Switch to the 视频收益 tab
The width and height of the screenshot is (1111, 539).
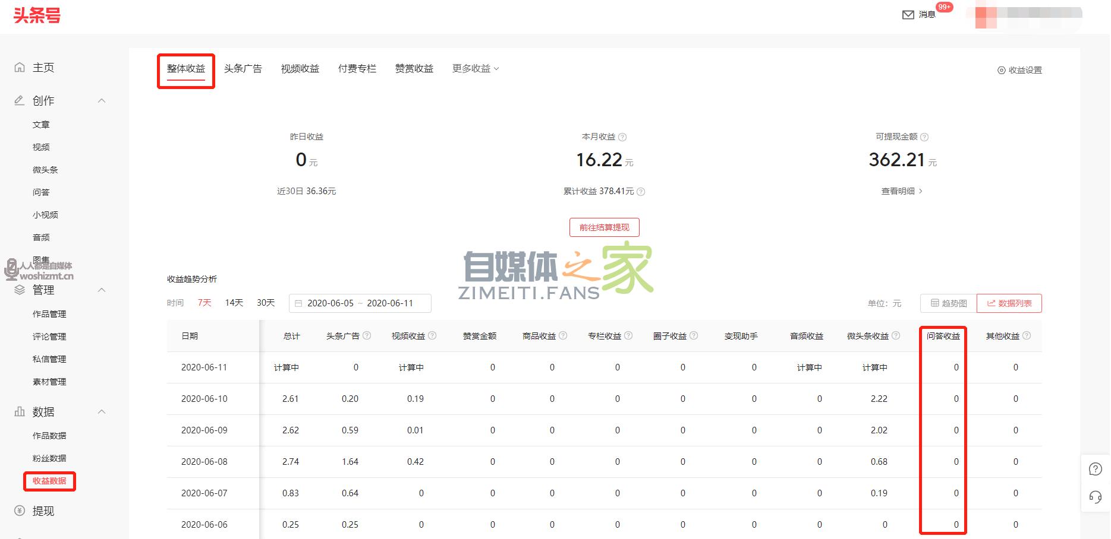tap(300, 68)
